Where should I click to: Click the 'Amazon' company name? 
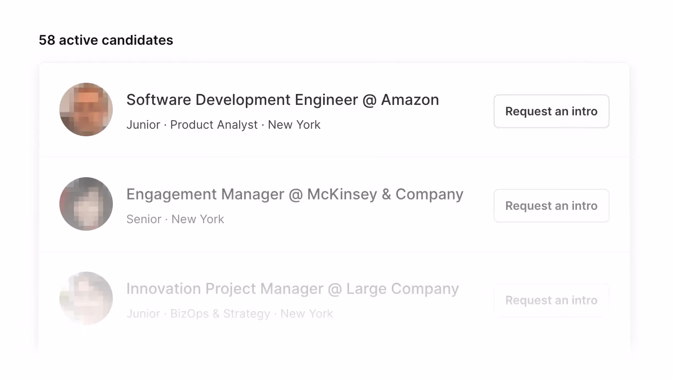410,100
